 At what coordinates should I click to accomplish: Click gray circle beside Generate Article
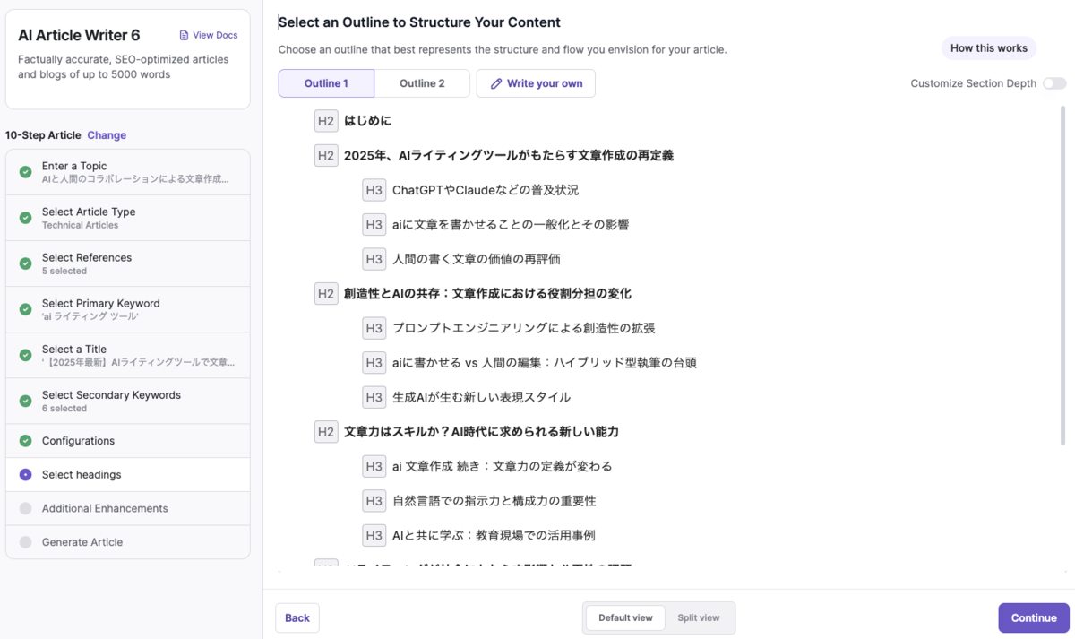[x=25, y=542]
